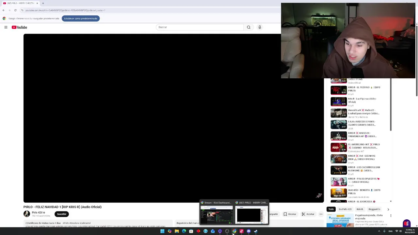Open Copilot taskbar icon
Viewport: 418px width, 235px height.
pos(169,231)
